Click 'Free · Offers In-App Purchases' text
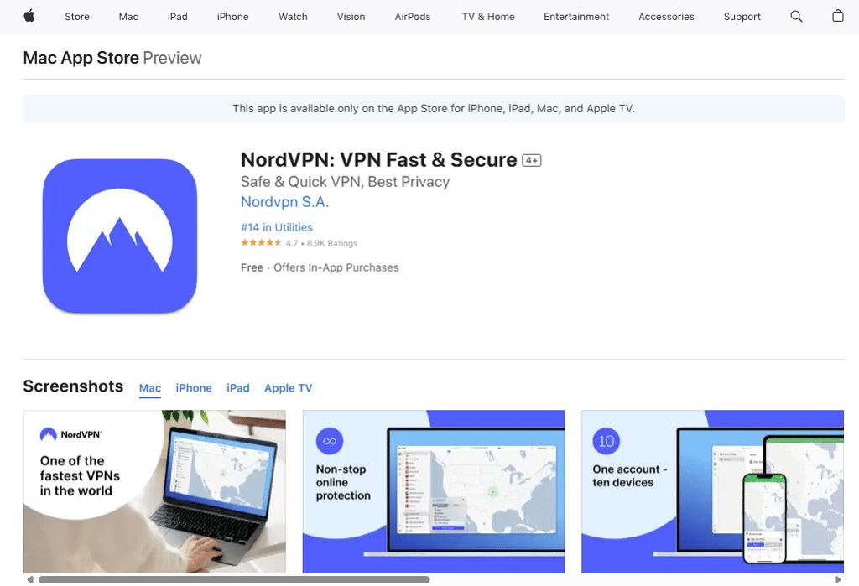859x586 pixels. (x=320, y=267)
